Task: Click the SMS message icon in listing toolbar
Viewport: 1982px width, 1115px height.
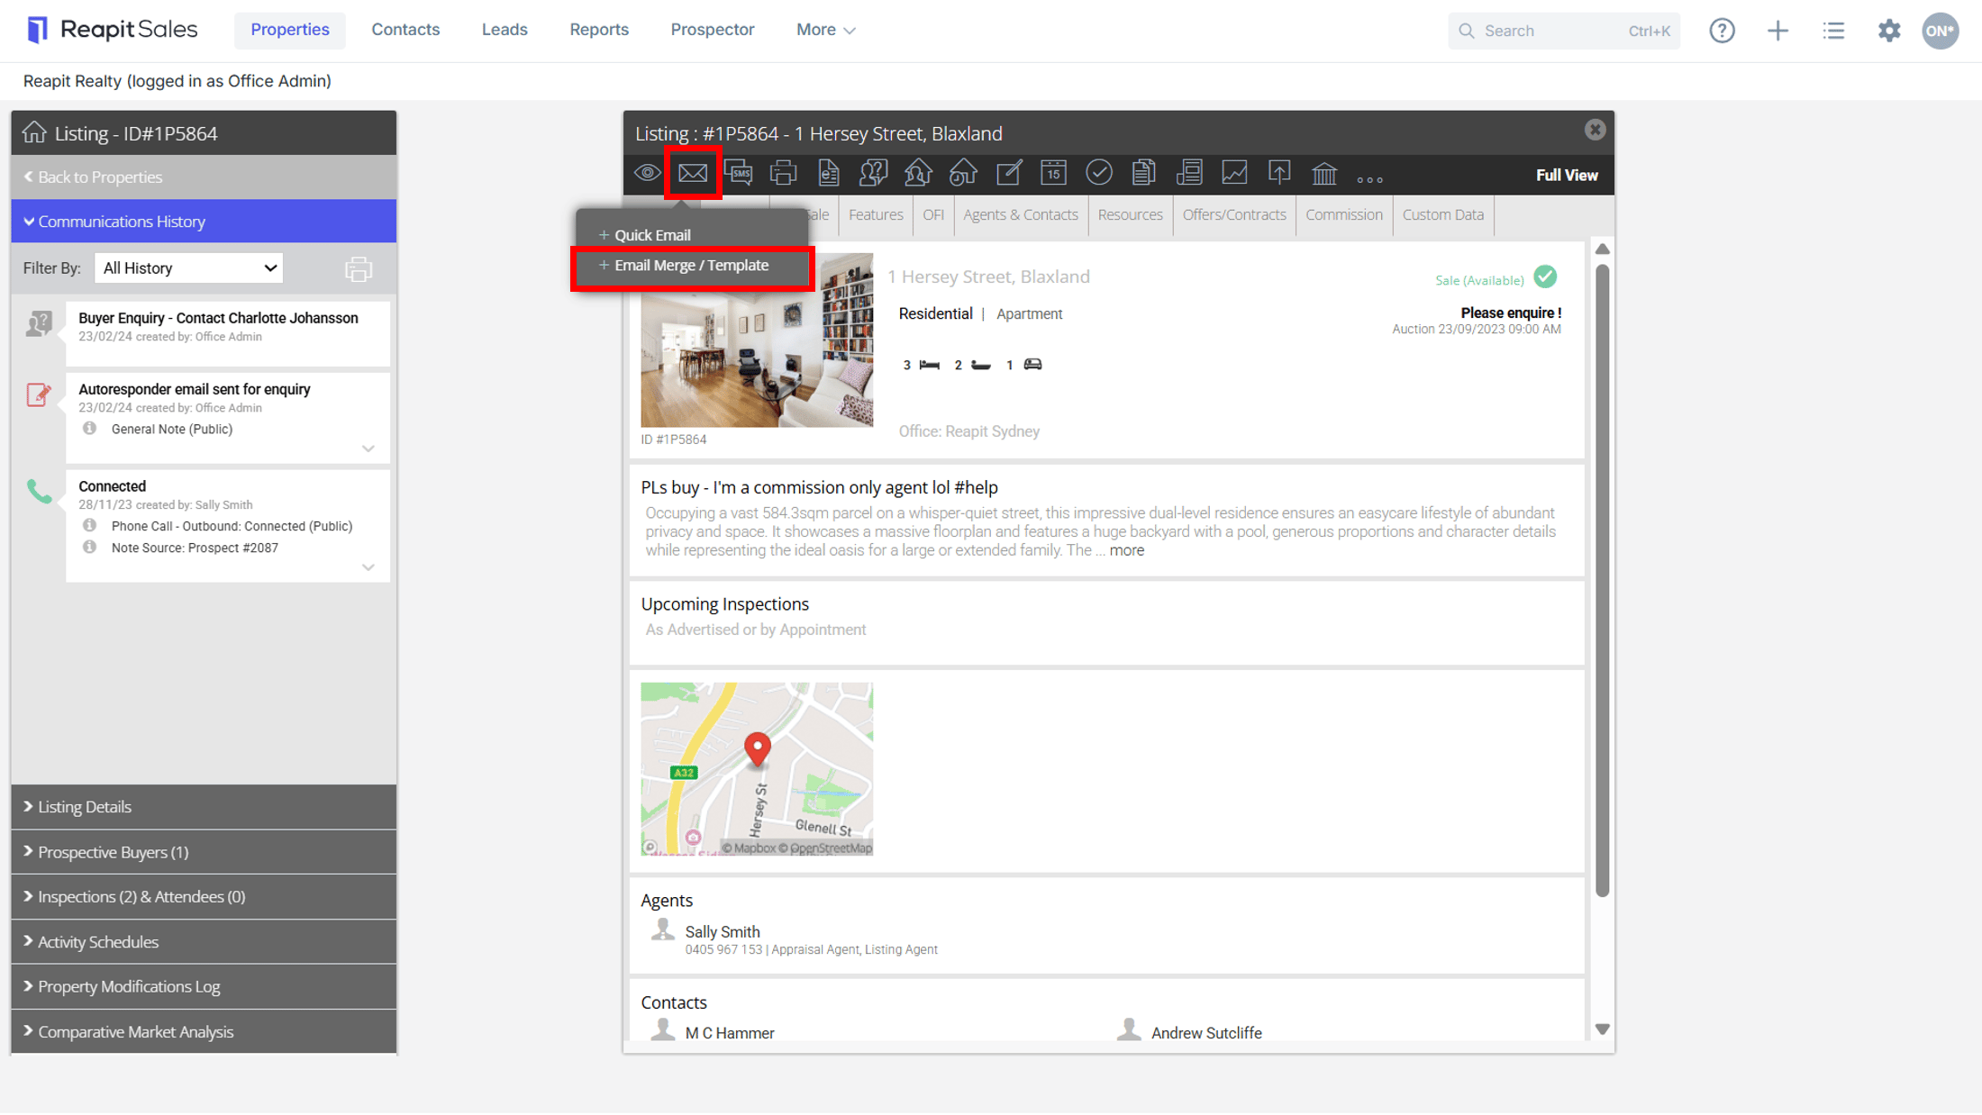Action: pos(738,173)
